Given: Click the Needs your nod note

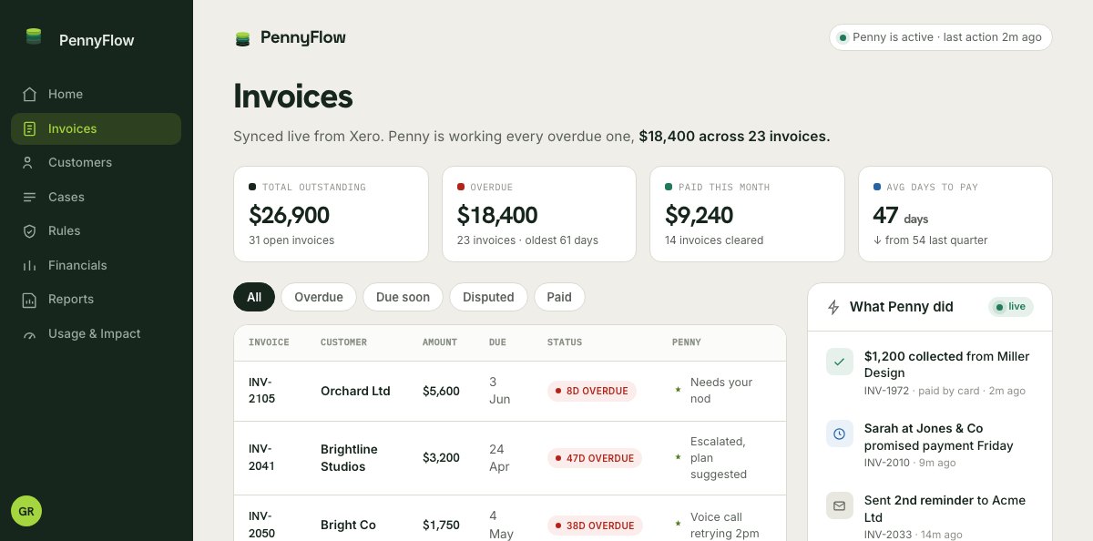Looking at the screenshot, I should click(x=721, y=391).
